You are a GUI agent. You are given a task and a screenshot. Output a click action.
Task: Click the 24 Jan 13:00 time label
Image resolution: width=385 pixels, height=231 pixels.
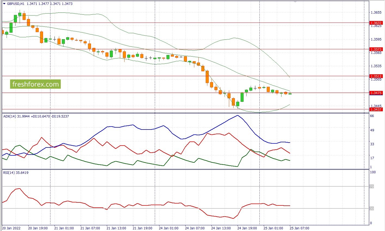pyautogui.click(x=221, y=228)
